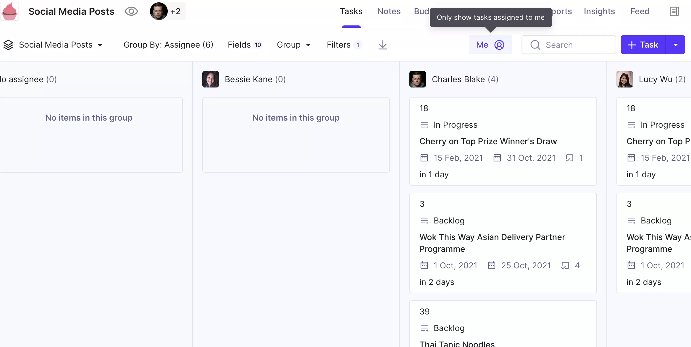Image resolution: width=691 pixels, height=347 pixels.
Task: Select the Lucy Wu (2) column header
Action: [x=662, y=79]
